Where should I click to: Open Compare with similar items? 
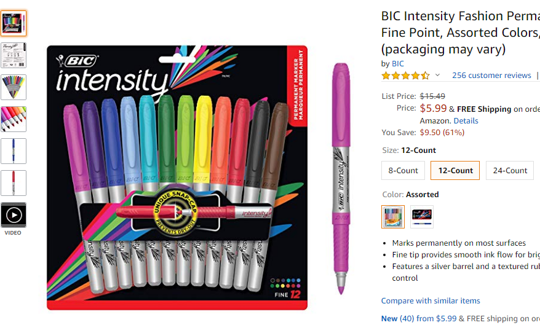click(431, 301)
